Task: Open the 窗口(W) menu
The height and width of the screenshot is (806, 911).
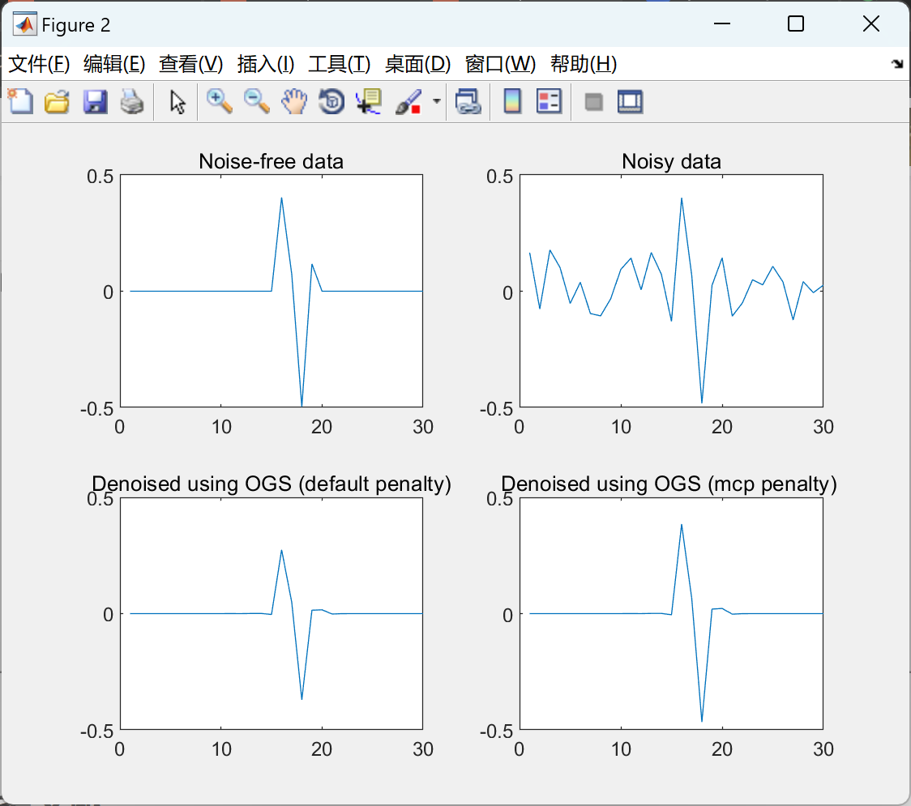Action: (x=500, y=64)
